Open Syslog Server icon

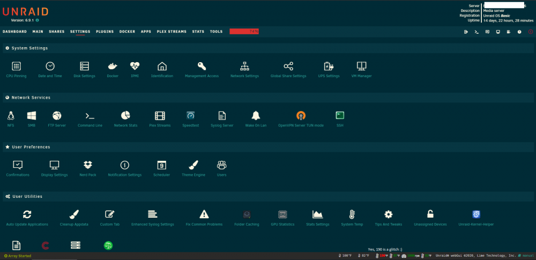222,116
